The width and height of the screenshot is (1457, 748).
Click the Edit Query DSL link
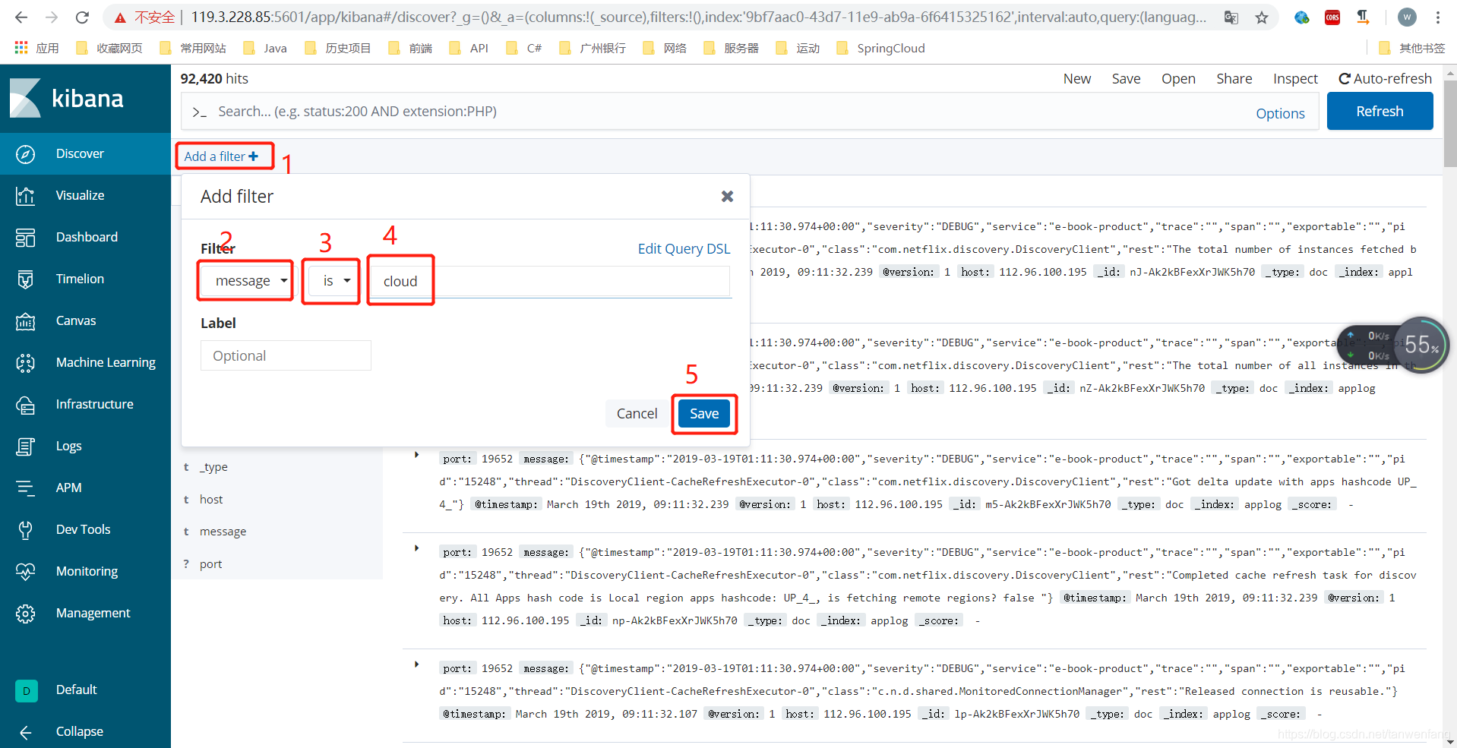[x=684, y=249]
